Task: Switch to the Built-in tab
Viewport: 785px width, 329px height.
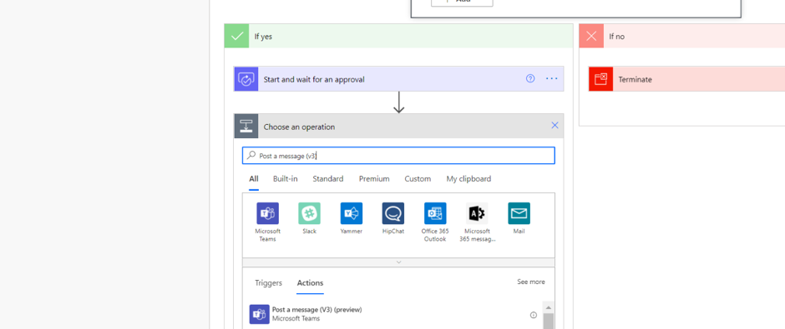Action: coord(286,179)
